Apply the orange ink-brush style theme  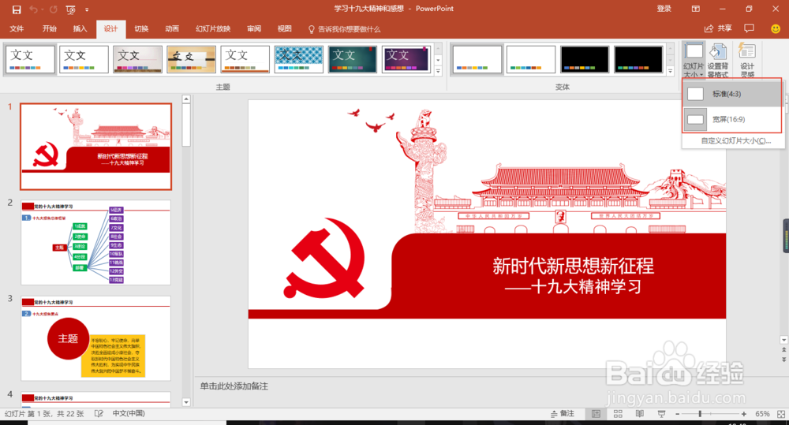191,59
